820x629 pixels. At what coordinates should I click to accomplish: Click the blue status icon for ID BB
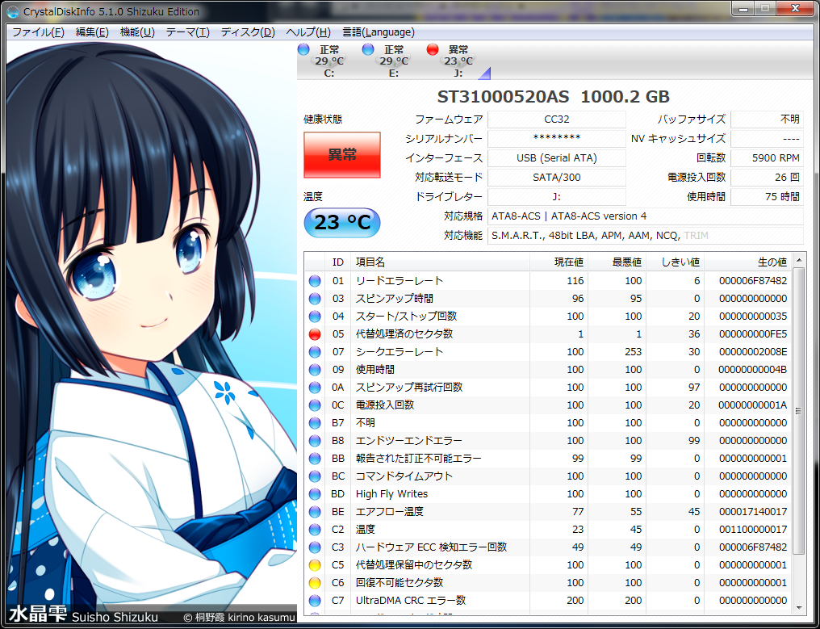pyautogui.click(x=315, y=459)
